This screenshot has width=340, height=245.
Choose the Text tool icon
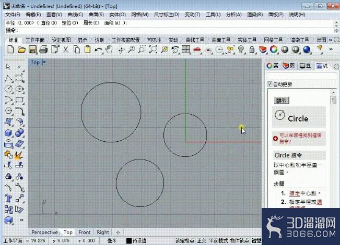(x=8, y=198)
